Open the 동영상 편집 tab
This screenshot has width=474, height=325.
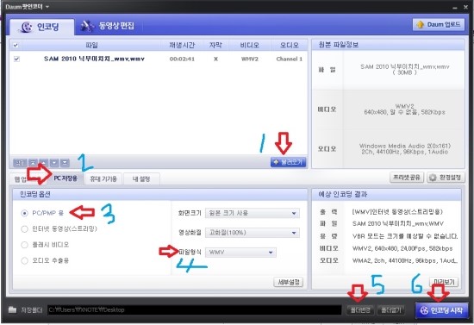point(109,26)
